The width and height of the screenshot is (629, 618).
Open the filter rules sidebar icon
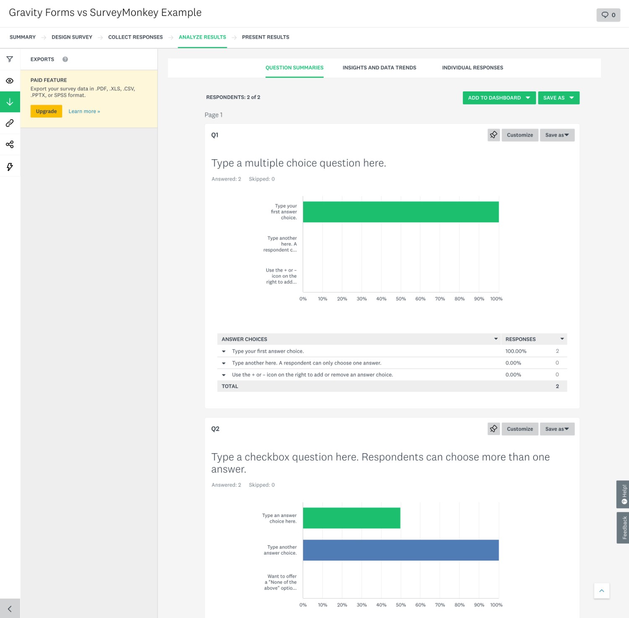[x=10, y=59]
